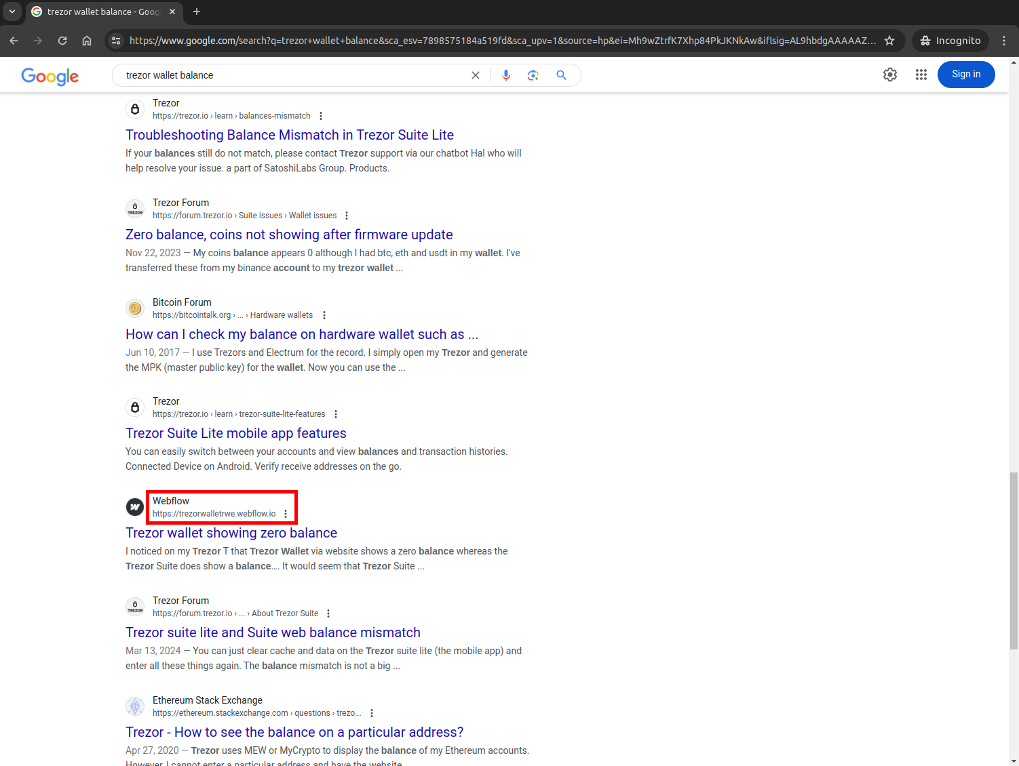1019x766 pixels.
Task: Clear the search box with X icon
Action: coord(476,75)
